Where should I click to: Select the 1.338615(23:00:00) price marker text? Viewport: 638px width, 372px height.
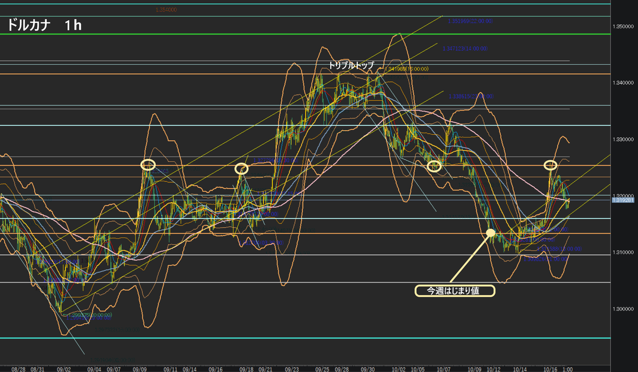coord(471,97)
